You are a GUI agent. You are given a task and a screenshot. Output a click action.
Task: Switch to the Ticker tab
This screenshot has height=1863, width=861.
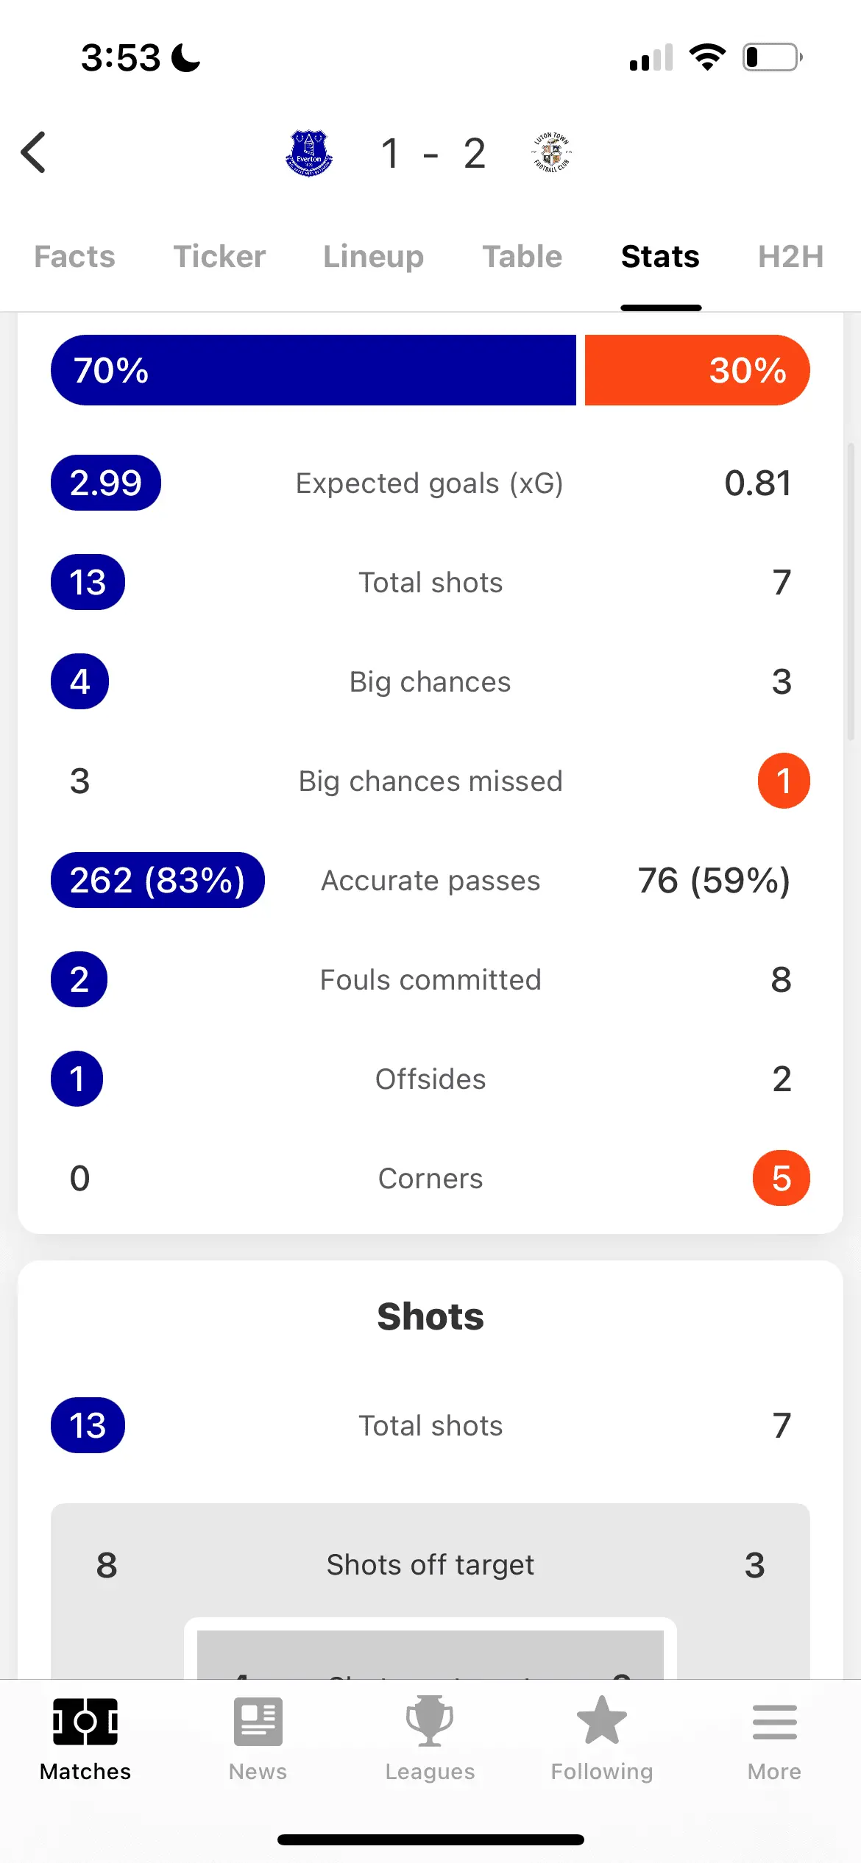(219, 257)
